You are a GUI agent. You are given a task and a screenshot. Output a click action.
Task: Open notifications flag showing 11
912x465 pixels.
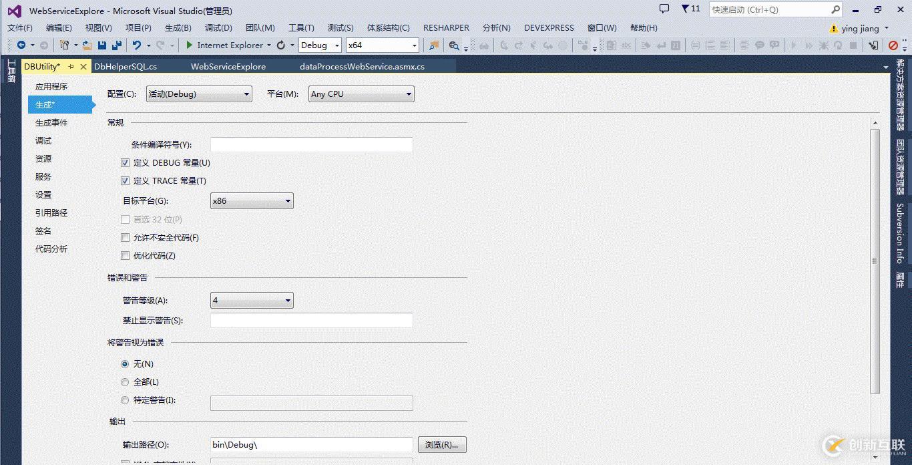(691, 9)
